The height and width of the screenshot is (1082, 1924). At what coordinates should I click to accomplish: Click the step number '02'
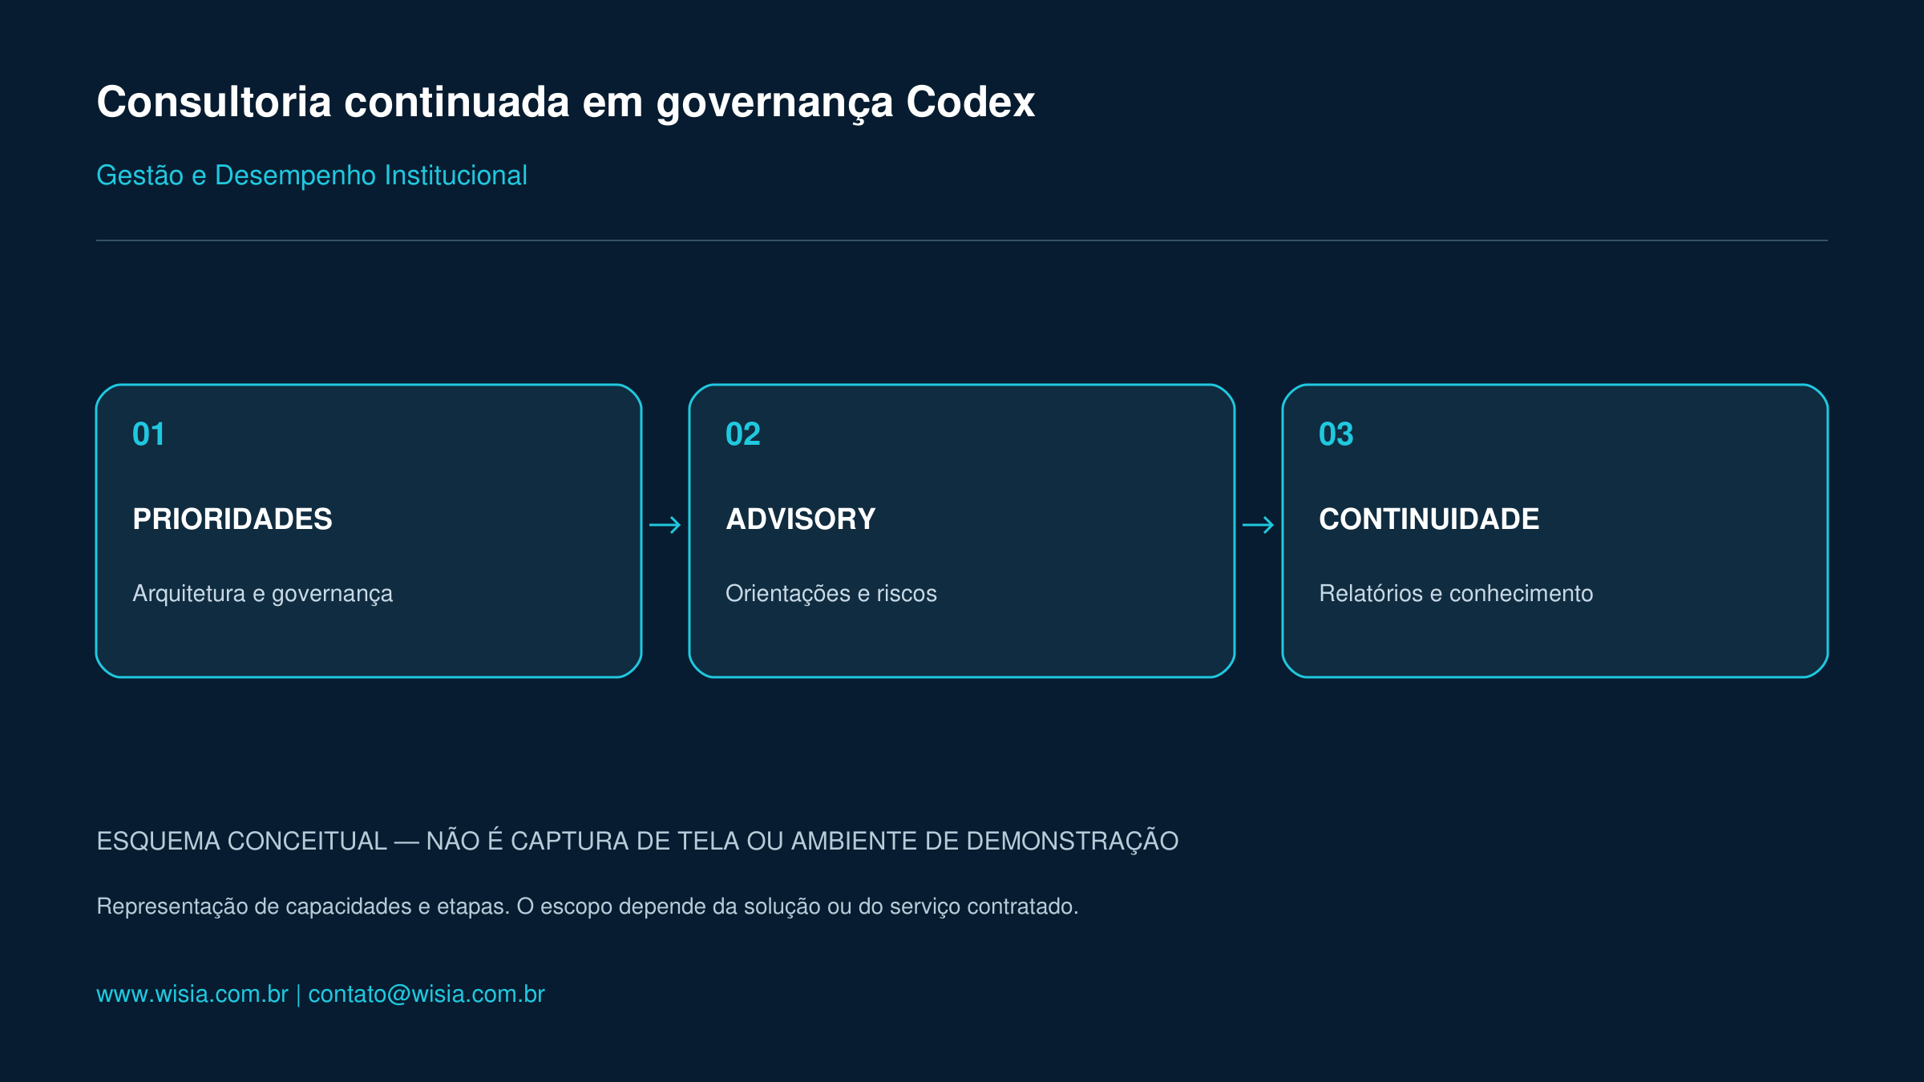click(742, 434)
